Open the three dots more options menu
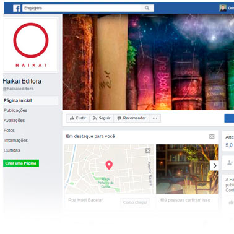Viewport: 234px width, 234px height. (x=155, y=118)
